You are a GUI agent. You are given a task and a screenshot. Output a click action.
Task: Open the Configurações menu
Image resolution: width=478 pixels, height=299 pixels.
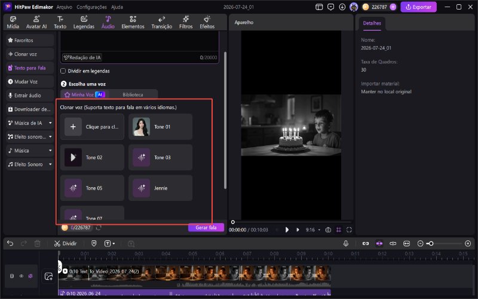91,7
